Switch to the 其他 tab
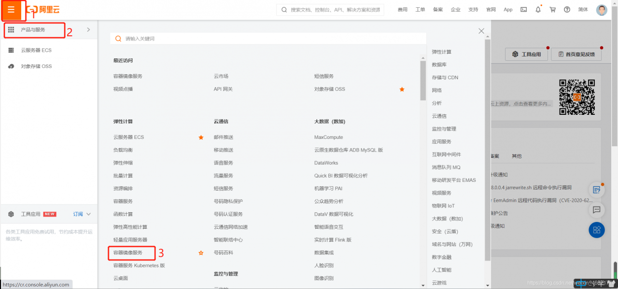Image resolution: width=618 pixels, height=289 pixels. point(517,156)
